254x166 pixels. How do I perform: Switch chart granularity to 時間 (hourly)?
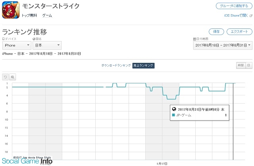(x=241, y=65)
